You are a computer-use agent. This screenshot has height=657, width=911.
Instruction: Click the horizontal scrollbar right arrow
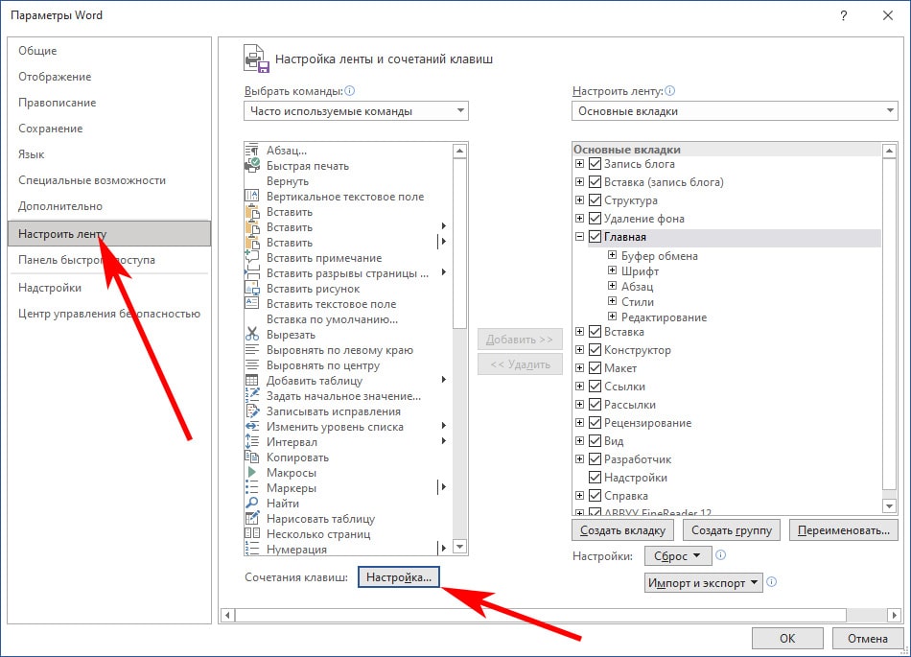894,615
